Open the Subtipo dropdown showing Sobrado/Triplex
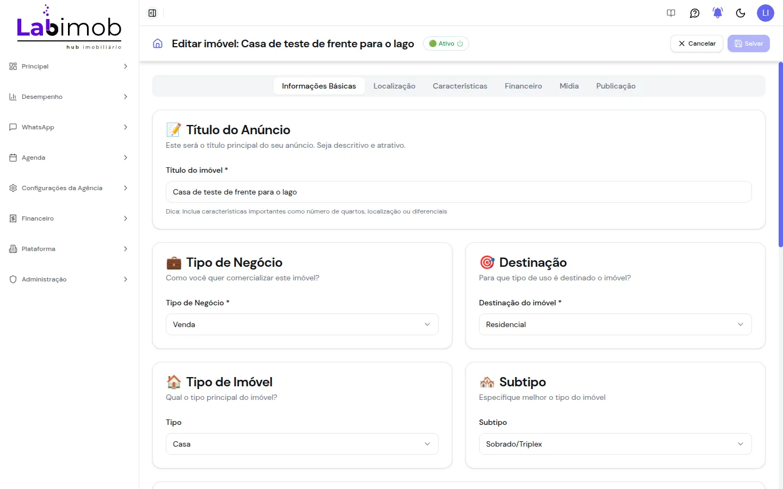The height and width of the screenshot is (489, 783). pyautogui.click(x=615, y=444)
